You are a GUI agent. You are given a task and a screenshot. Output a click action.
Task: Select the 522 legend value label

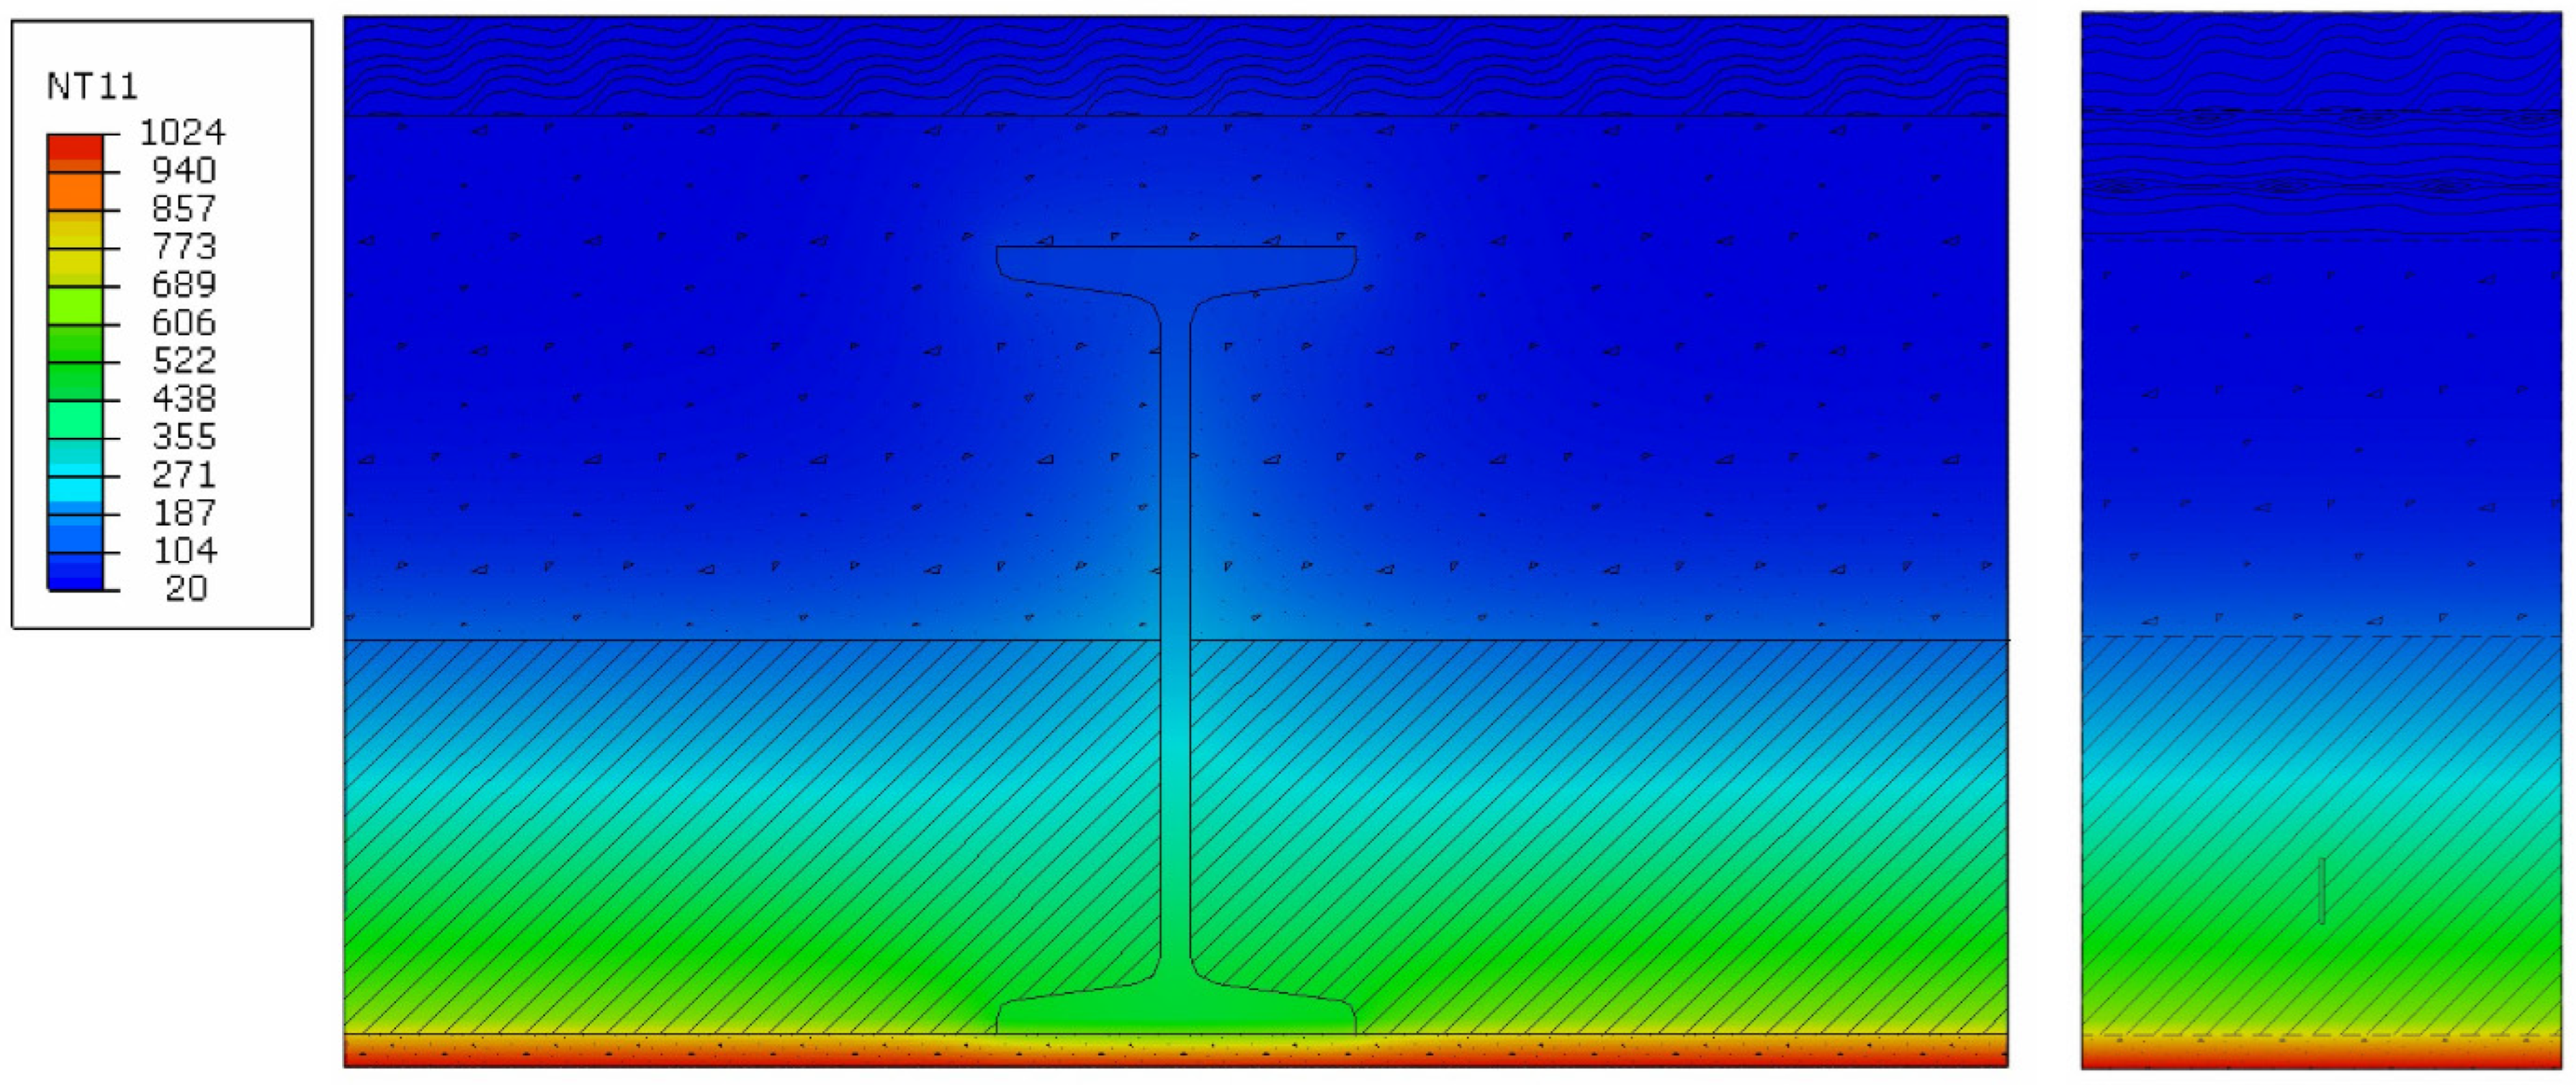click(x=184, y=360)
